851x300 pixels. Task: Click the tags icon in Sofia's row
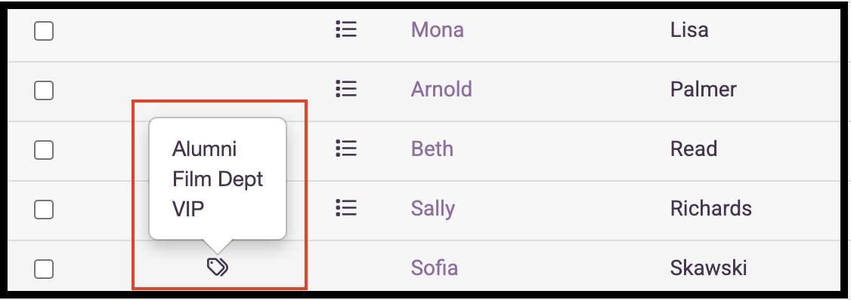coord(218,267)
